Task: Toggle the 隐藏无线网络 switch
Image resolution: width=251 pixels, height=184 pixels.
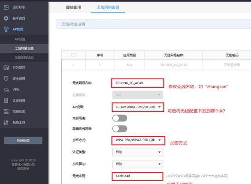Action: 120,129
